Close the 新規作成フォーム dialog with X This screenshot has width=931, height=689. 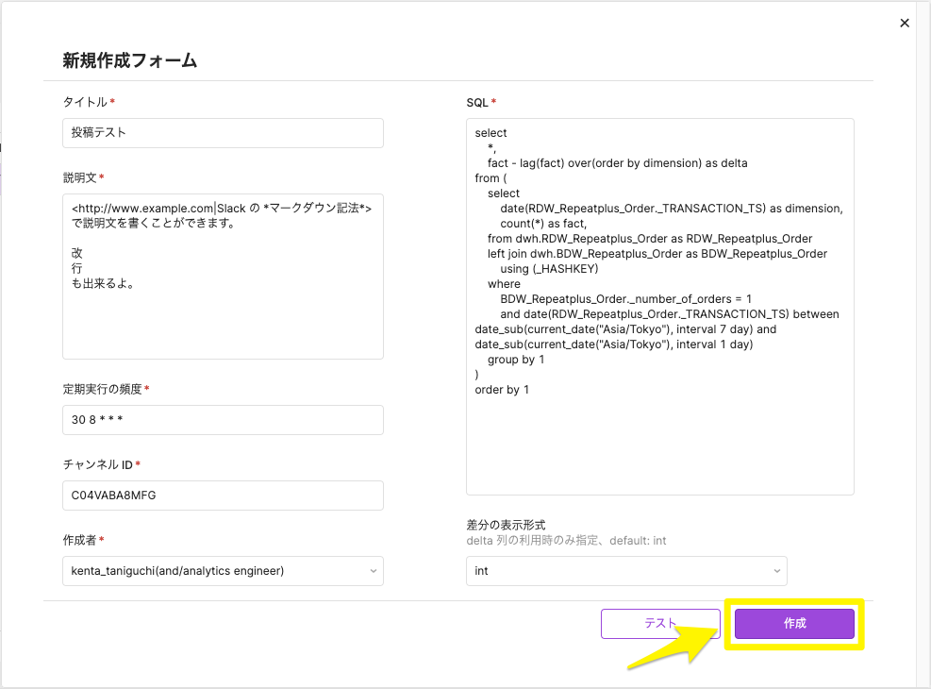[x=905, y=23]
